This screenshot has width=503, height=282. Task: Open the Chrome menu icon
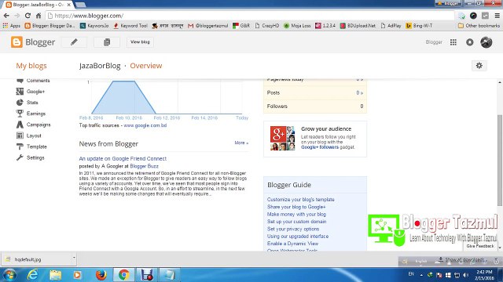497,16
